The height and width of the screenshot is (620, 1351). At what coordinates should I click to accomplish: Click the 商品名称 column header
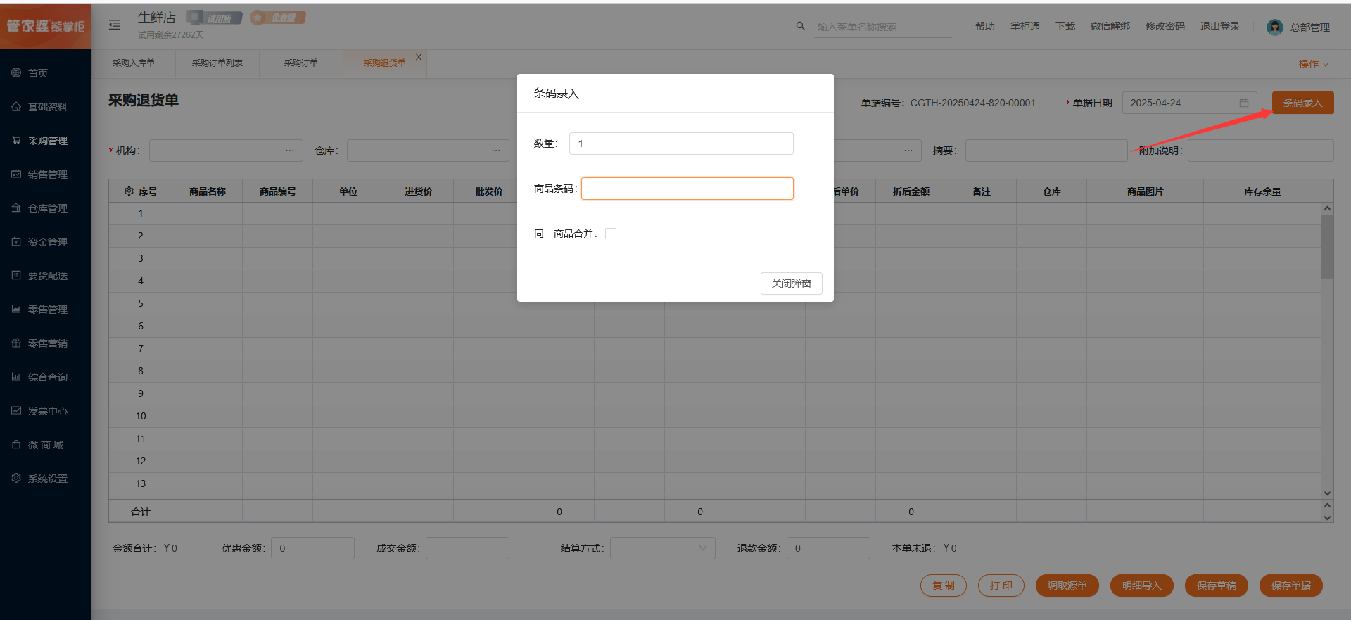point(208,191)
